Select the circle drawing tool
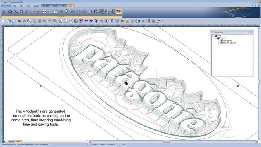This screenshot has width=261, height=147. (22, 11)
